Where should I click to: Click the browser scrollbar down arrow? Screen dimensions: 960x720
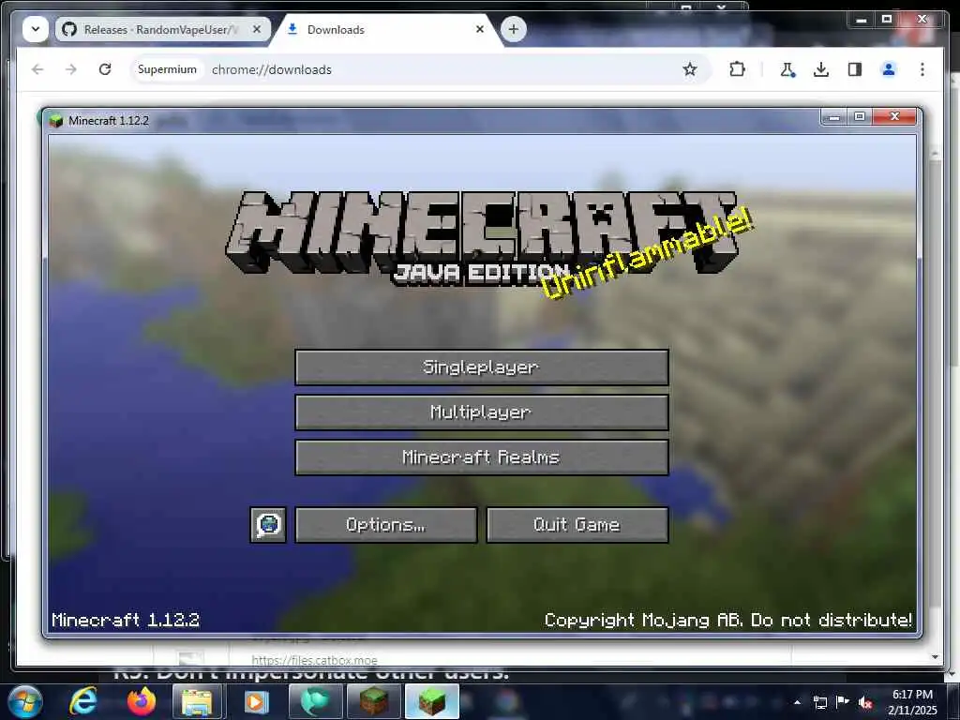click(935, 657)
